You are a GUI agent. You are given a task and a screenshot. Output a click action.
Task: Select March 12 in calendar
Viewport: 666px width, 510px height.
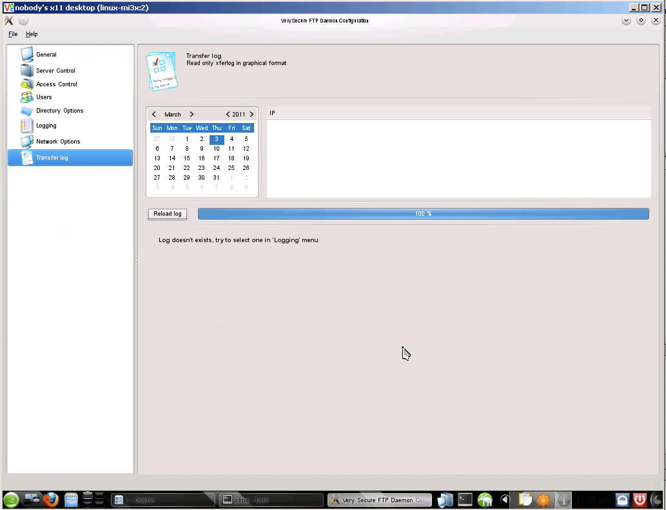coord(246,149)
